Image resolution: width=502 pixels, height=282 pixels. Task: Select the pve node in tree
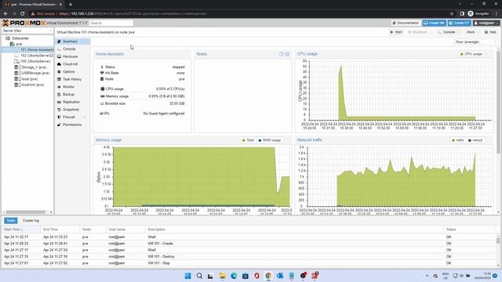pyautogui.click(x=19, y=44)
